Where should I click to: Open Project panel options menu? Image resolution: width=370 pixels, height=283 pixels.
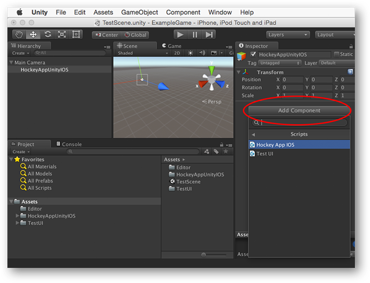point(229,145)
